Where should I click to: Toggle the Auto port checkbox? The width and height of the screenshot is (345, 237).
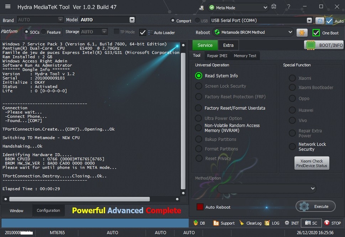[329, 21]
